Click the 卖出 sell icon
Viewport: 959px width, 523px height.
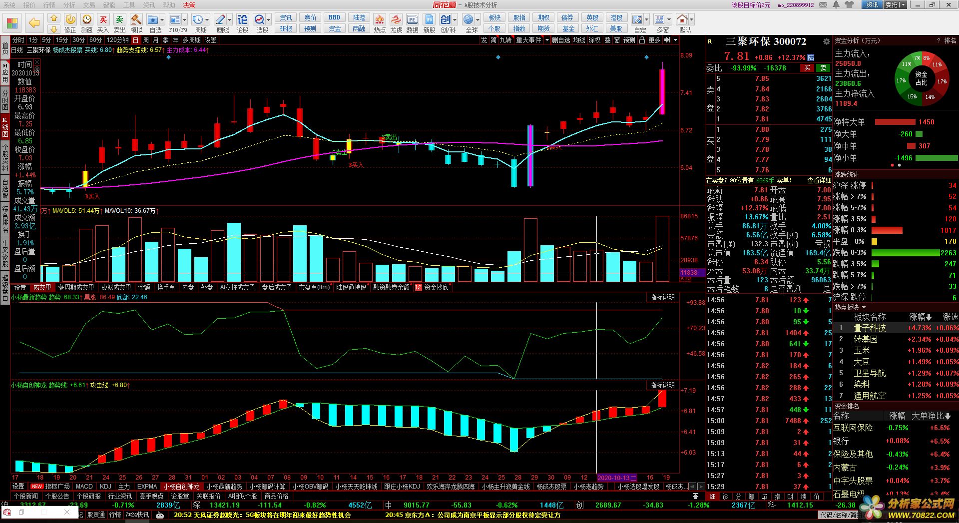click(x=119, y=19)
